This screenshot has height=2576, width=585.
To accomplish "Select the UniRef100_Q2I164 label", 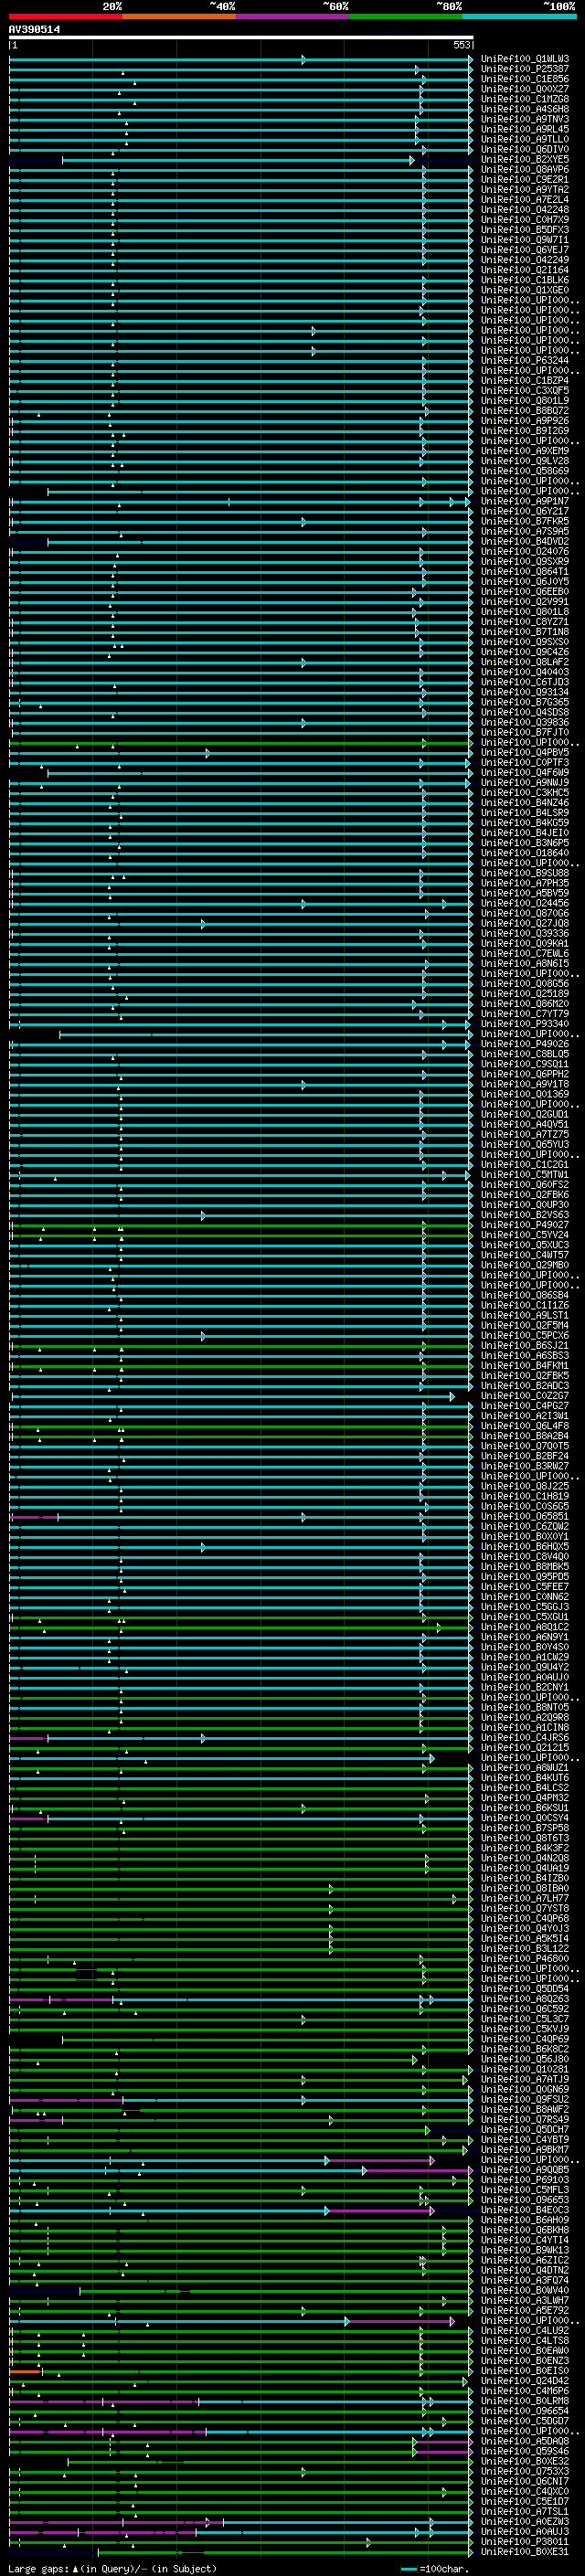I will tap(525, 270).
